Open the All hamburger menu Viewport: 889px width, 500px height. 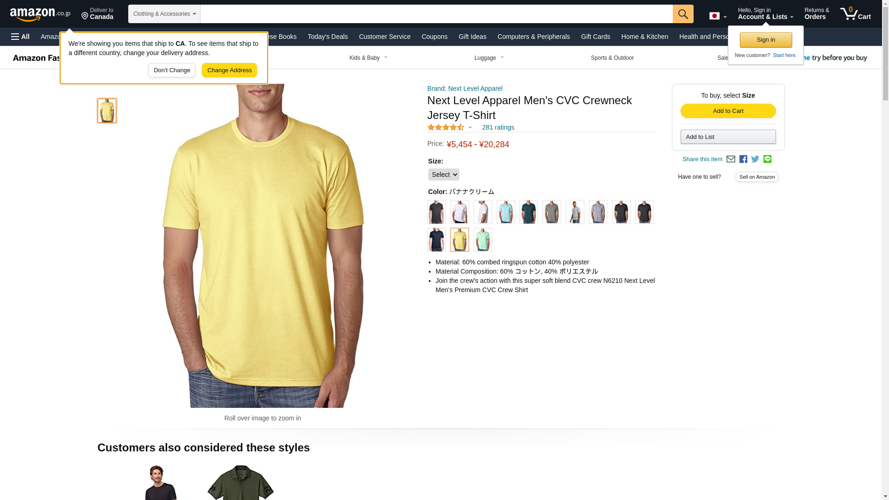(20, 37)
